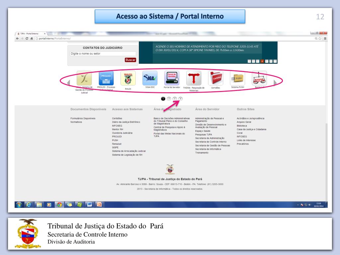Select carousel page 1 dot
Screen dimensions: 340x255
pyautogui.click(x=163, y=99)
